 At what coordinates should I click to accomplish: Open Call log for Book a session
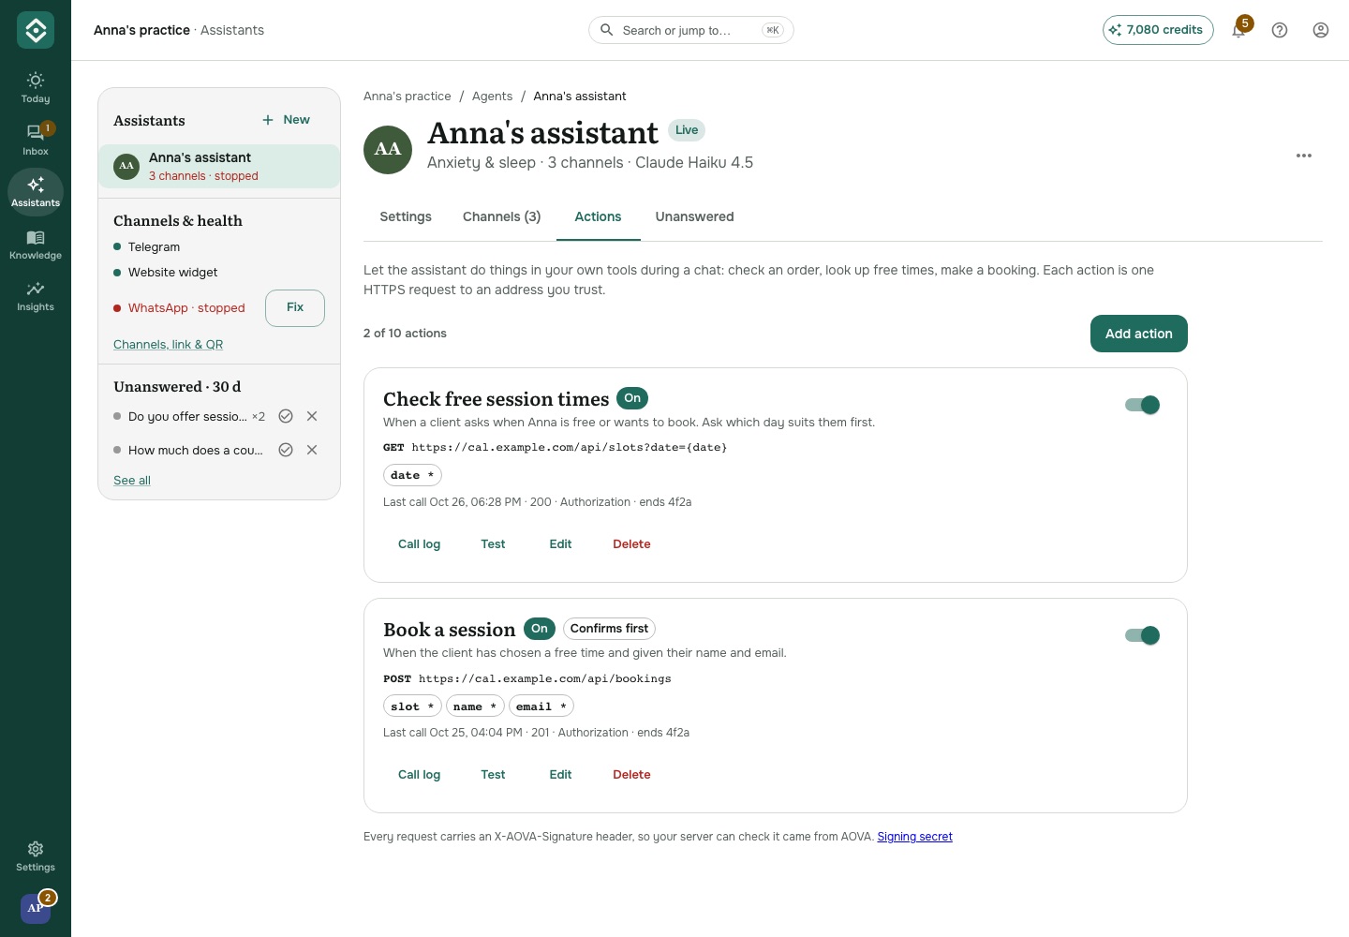pos(419,774)
